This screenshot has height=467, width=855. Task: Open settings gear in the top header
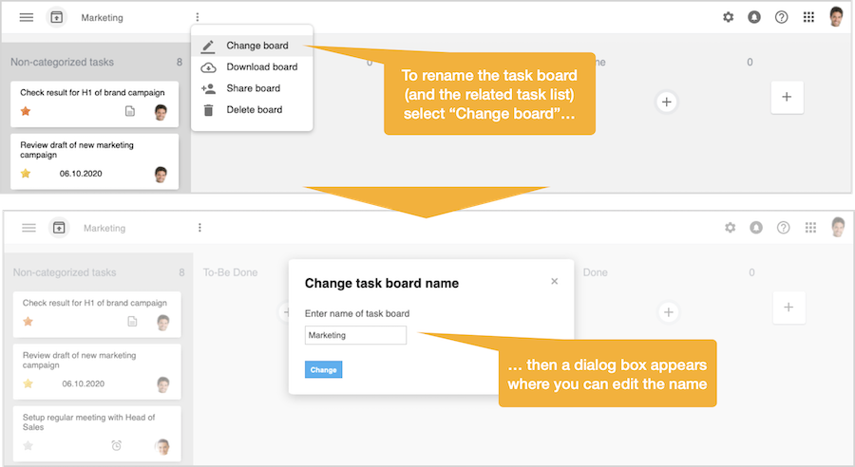[x=728, y=17]
